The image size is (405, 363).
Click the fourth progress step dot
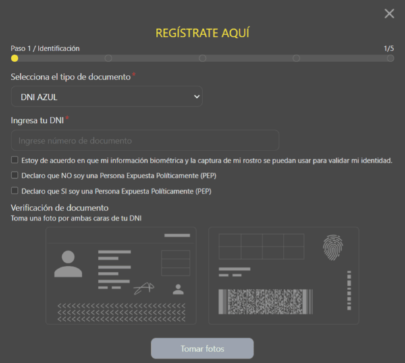[296, 59]
